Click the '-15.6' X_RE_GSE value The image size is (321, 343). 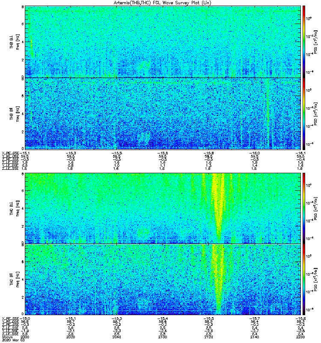pyautogui.click(x=163, y=153)
